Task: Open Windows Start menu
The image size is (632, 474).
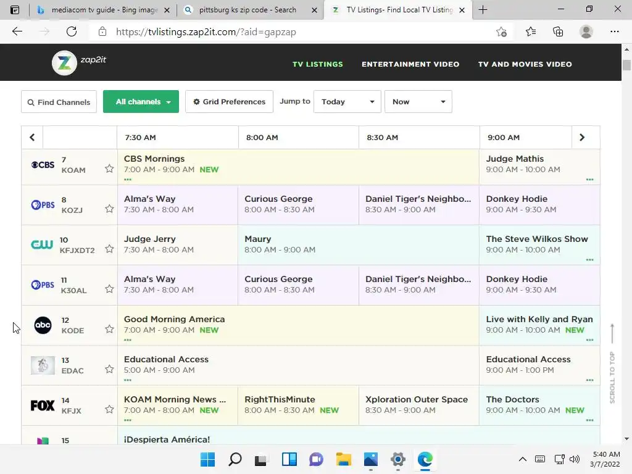Action: pyautogui.click(x=208, y=459)
